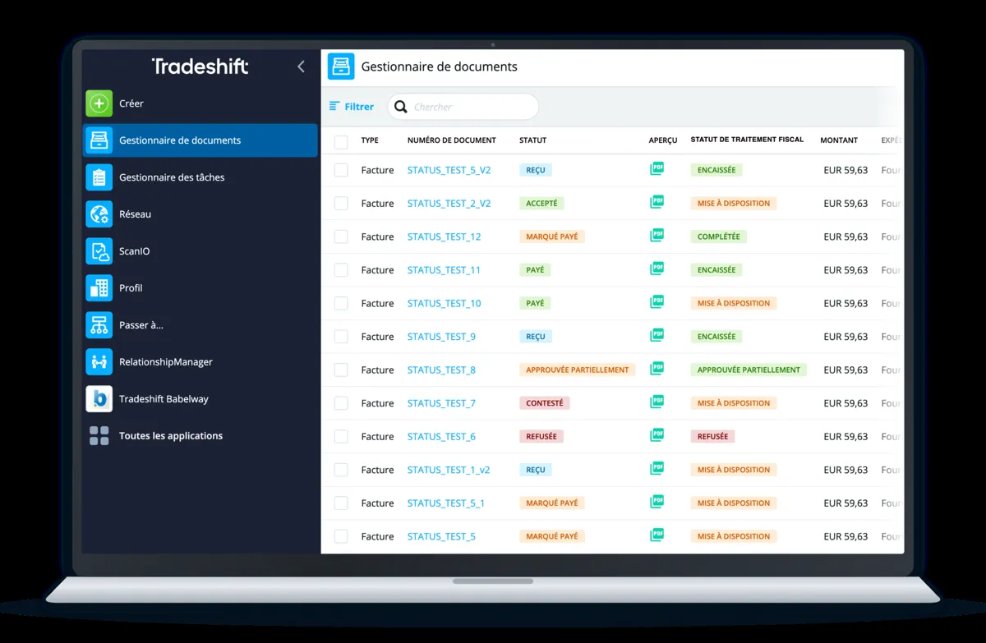Screen dimensions: 986x643
Task: Click the Chercher search field
Action: (463, 107)
